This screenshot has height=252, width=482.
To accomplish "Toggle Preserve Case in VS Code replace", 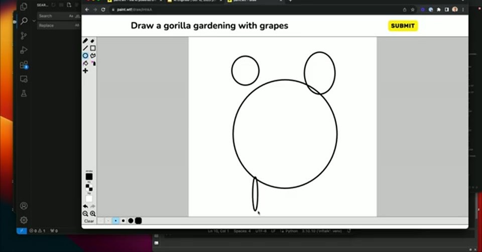I will [x=77, y=26].
